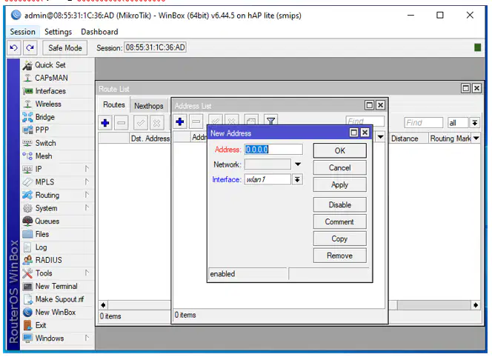
Task: Click Dst. Address column header
Action: [x=150, y=139]
